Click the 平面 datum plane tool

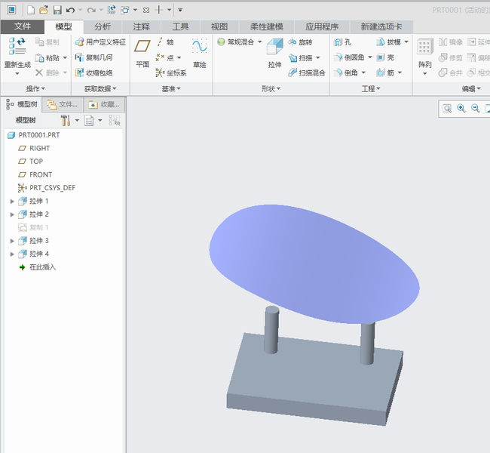pyautogui.click(x=142, y=54)
